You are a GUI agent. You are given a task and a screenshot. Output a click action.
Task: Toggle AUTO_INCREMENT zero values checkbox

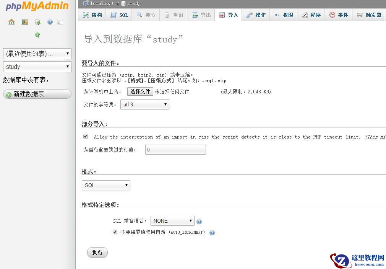coord(115,232)
